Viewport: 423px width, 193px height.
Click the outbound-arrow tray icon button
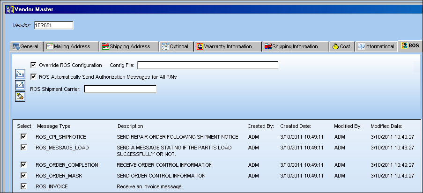20,85
